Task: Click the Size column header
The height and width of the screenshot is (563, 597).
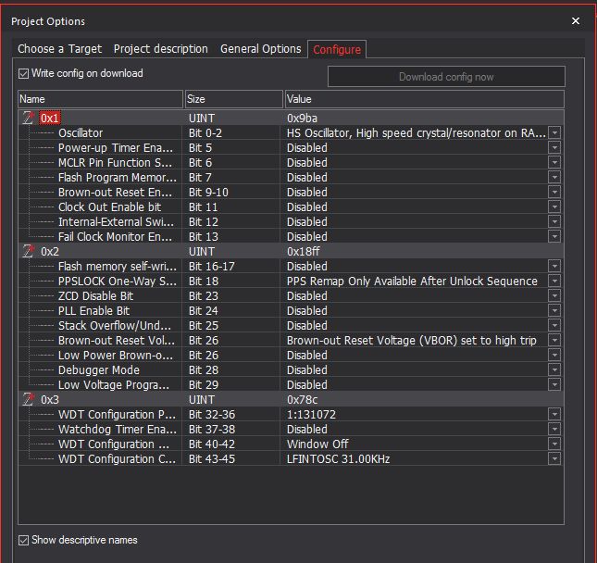Action: pyautogui.click(x=234, y=99)
